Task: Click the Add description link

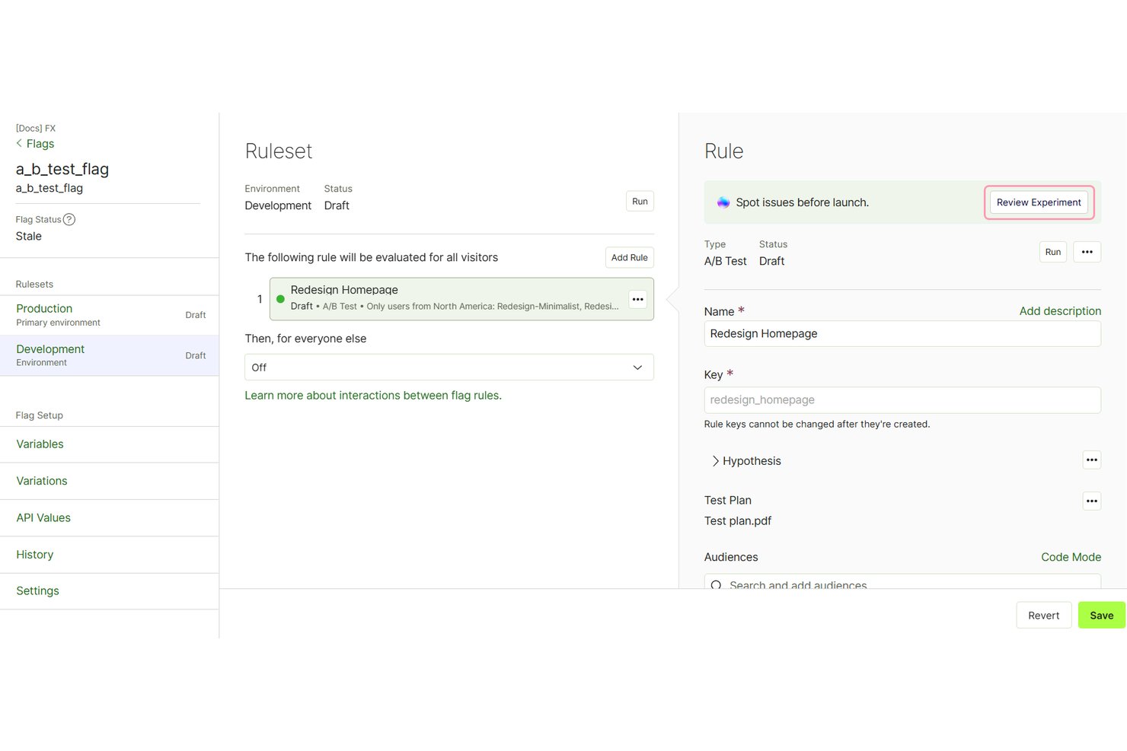Action: coord(1060,311)
